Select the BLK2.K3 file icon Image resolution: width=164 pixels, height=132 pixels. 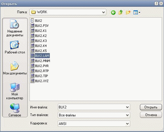32,41
